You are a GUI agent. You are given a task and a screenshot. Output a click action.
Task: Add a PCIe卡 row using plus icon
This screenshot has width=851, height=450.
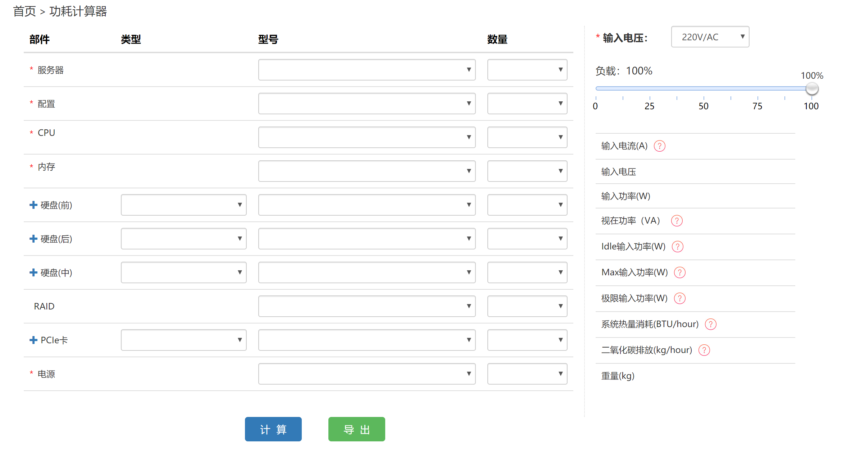coord(33,340)
